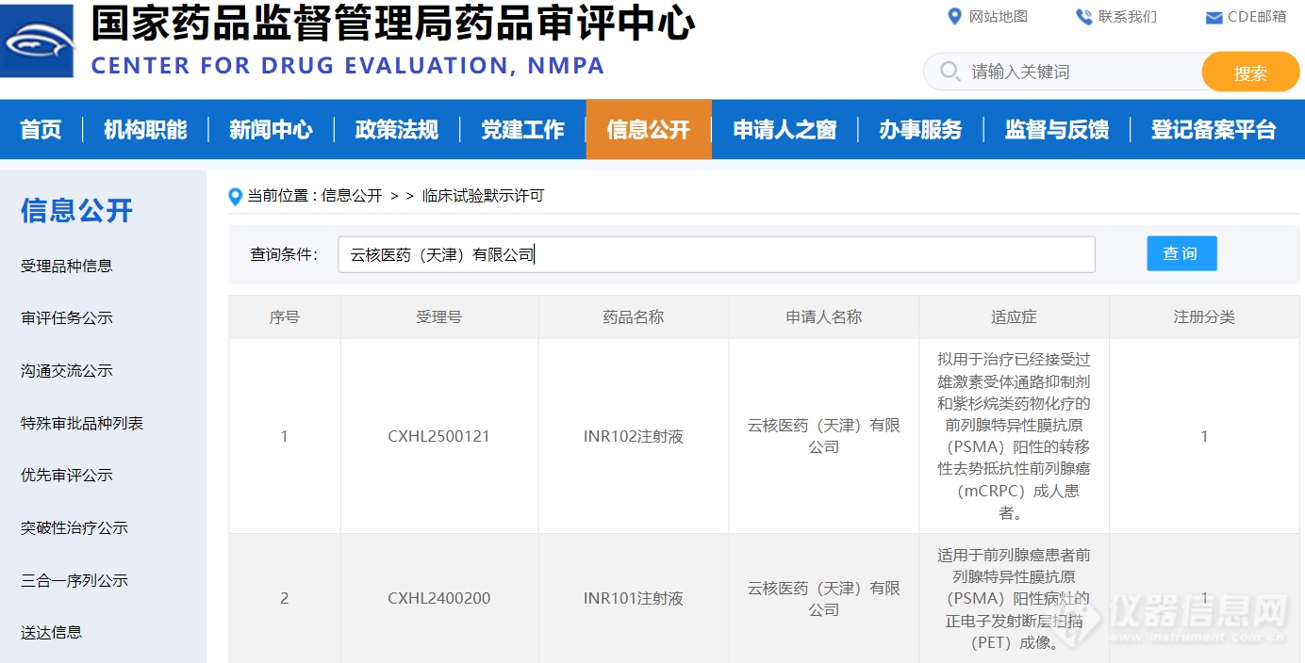This screenshot has width=1305, height=663.
Task: Click the magnifier icon in search box
Action: click(x=950, y=72)
